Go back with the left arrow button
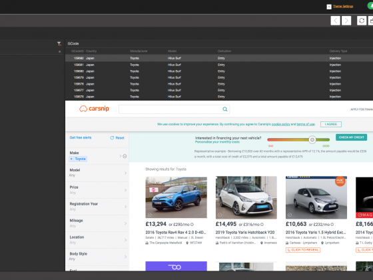This screenshot has width=373, height=280. (x=336, y=21)
